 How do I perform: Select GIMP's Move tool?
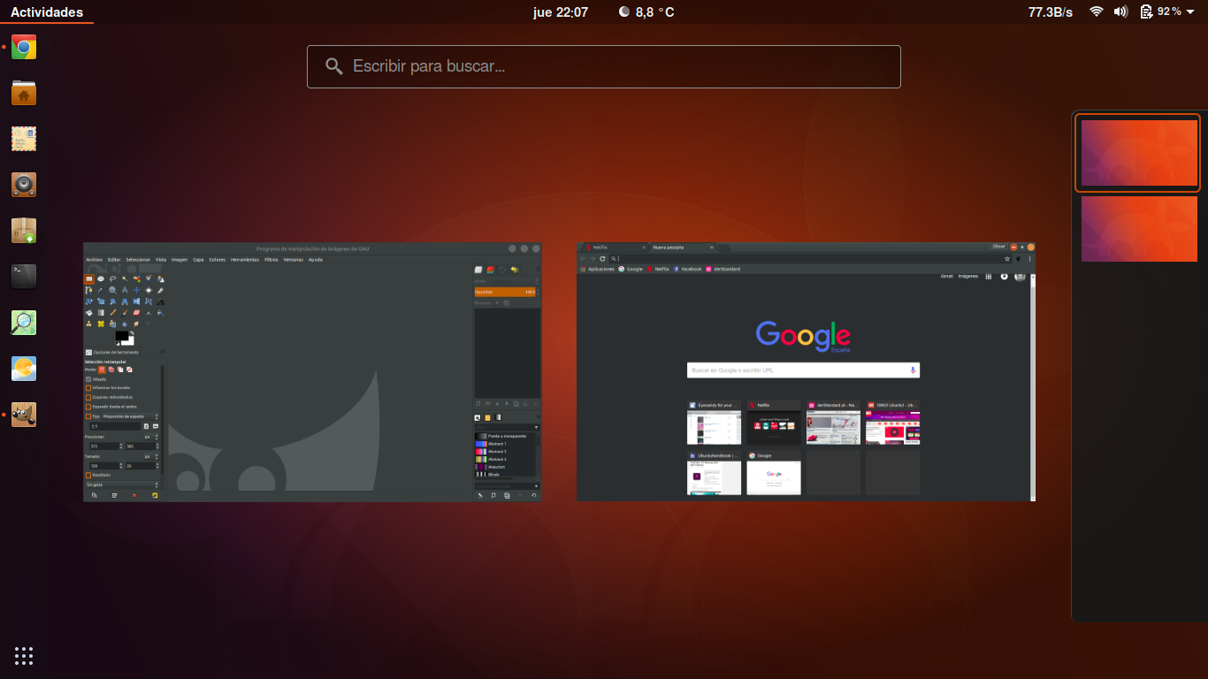[136, 290]
